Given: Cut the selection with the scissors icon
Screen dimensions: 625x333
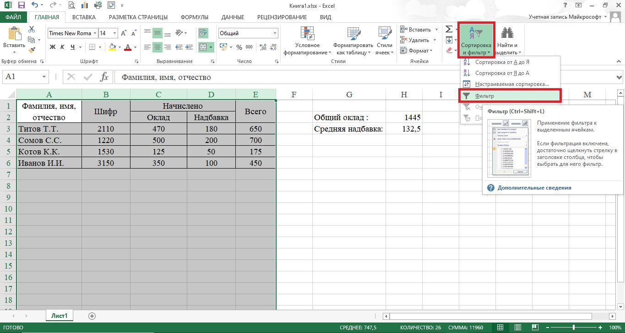Looking at the screenshot, I should 32,29.
